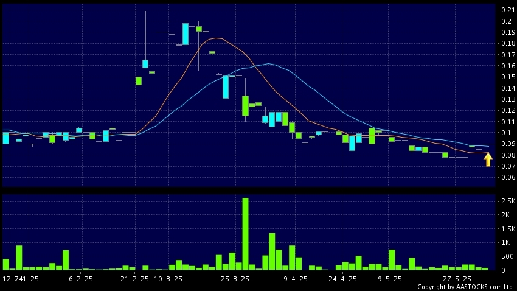Click the 10-3-25 date label
Screen dimensions: 517x291
(168, 279)
